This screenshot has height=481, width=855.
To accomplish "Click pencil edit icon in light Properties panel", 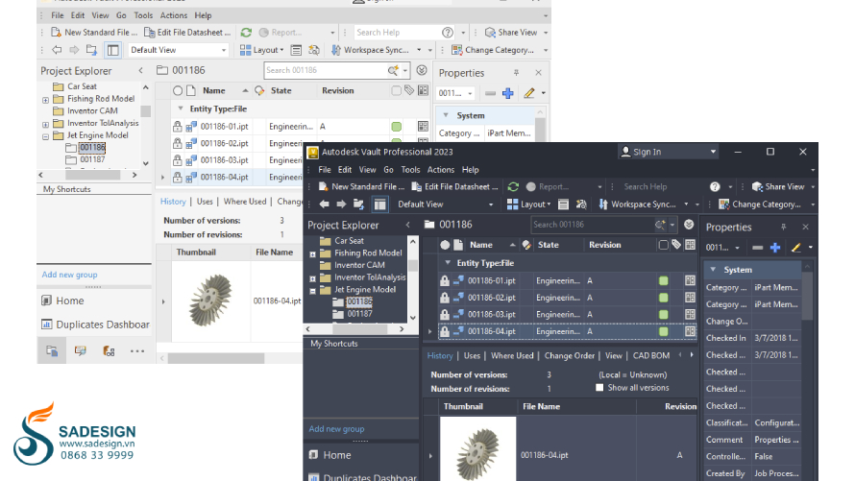I will point(529,93).
